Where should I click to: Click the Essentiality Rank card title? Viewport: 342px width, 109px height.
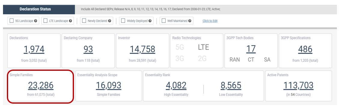[157, 75]
